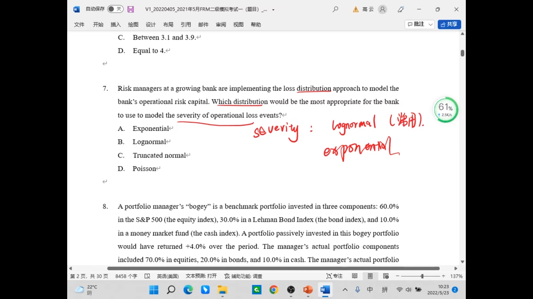
Task: Open the 审阅 Review ribbon tab
Action: click(x=221, y=25)
